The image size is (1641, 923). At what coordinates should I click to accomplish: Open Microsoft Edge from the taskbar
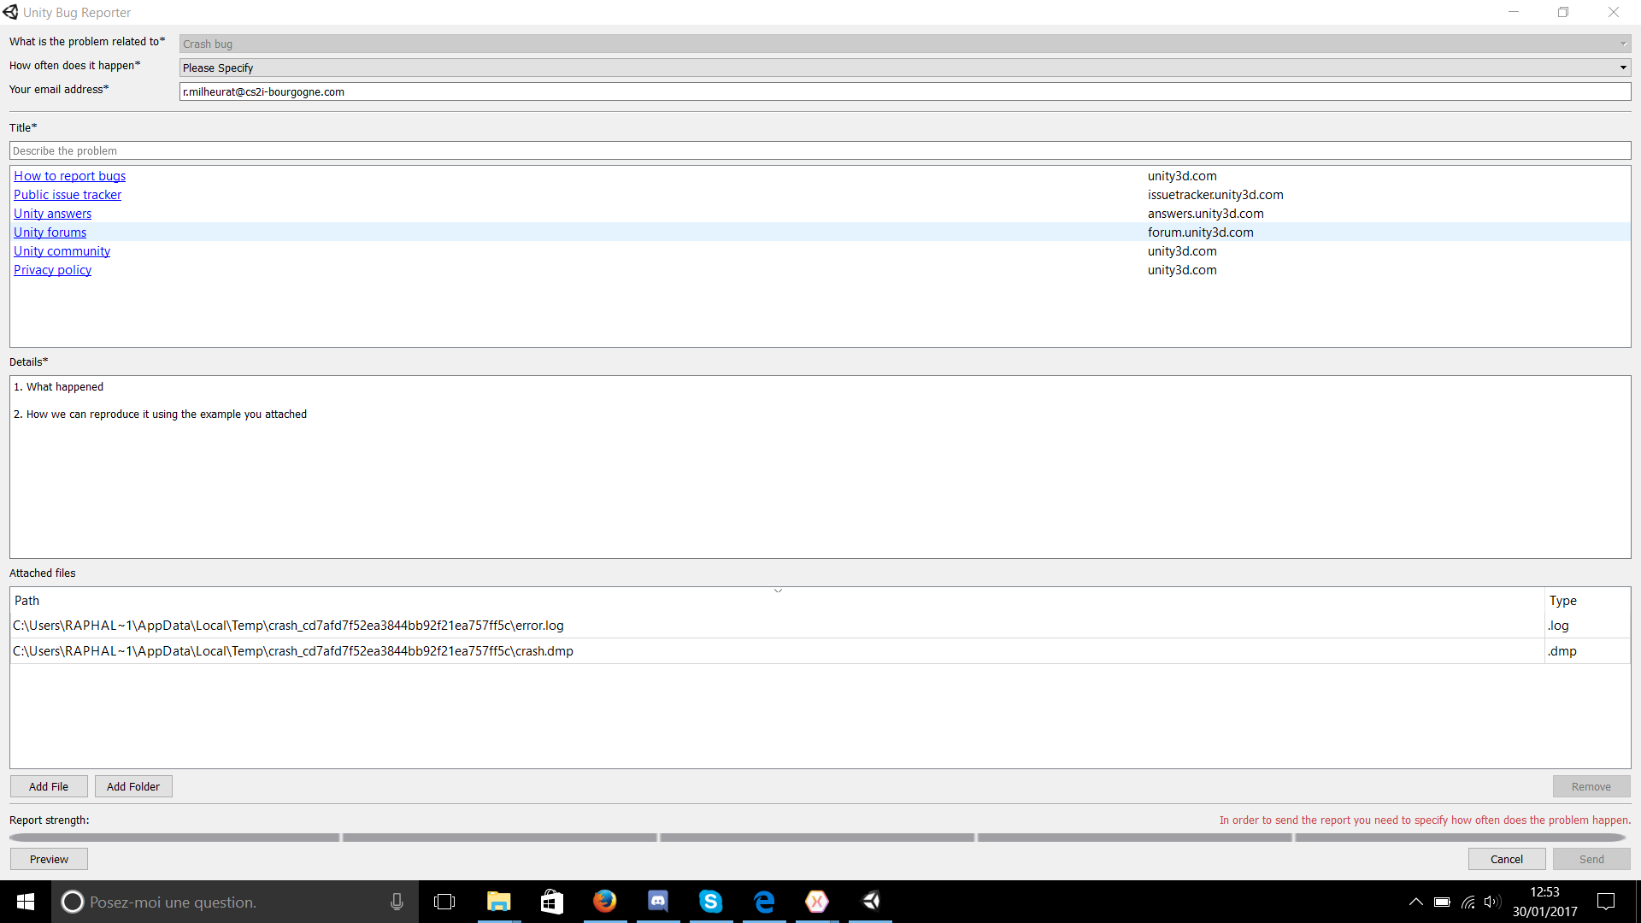pos(764,902)
